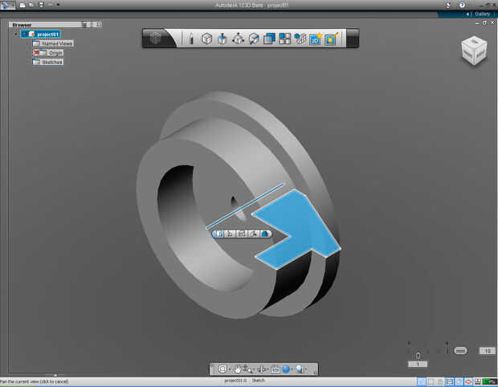Image resolution: width=498 pixels, height=387 pixels.
Task: Select project01 in the Browser tree
Action: (41, 34)
